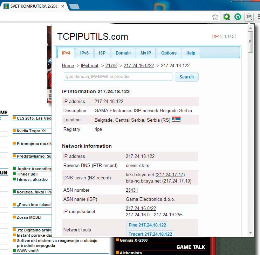Open the Primenjena muzika article link
260x255 pixels.
34,144
